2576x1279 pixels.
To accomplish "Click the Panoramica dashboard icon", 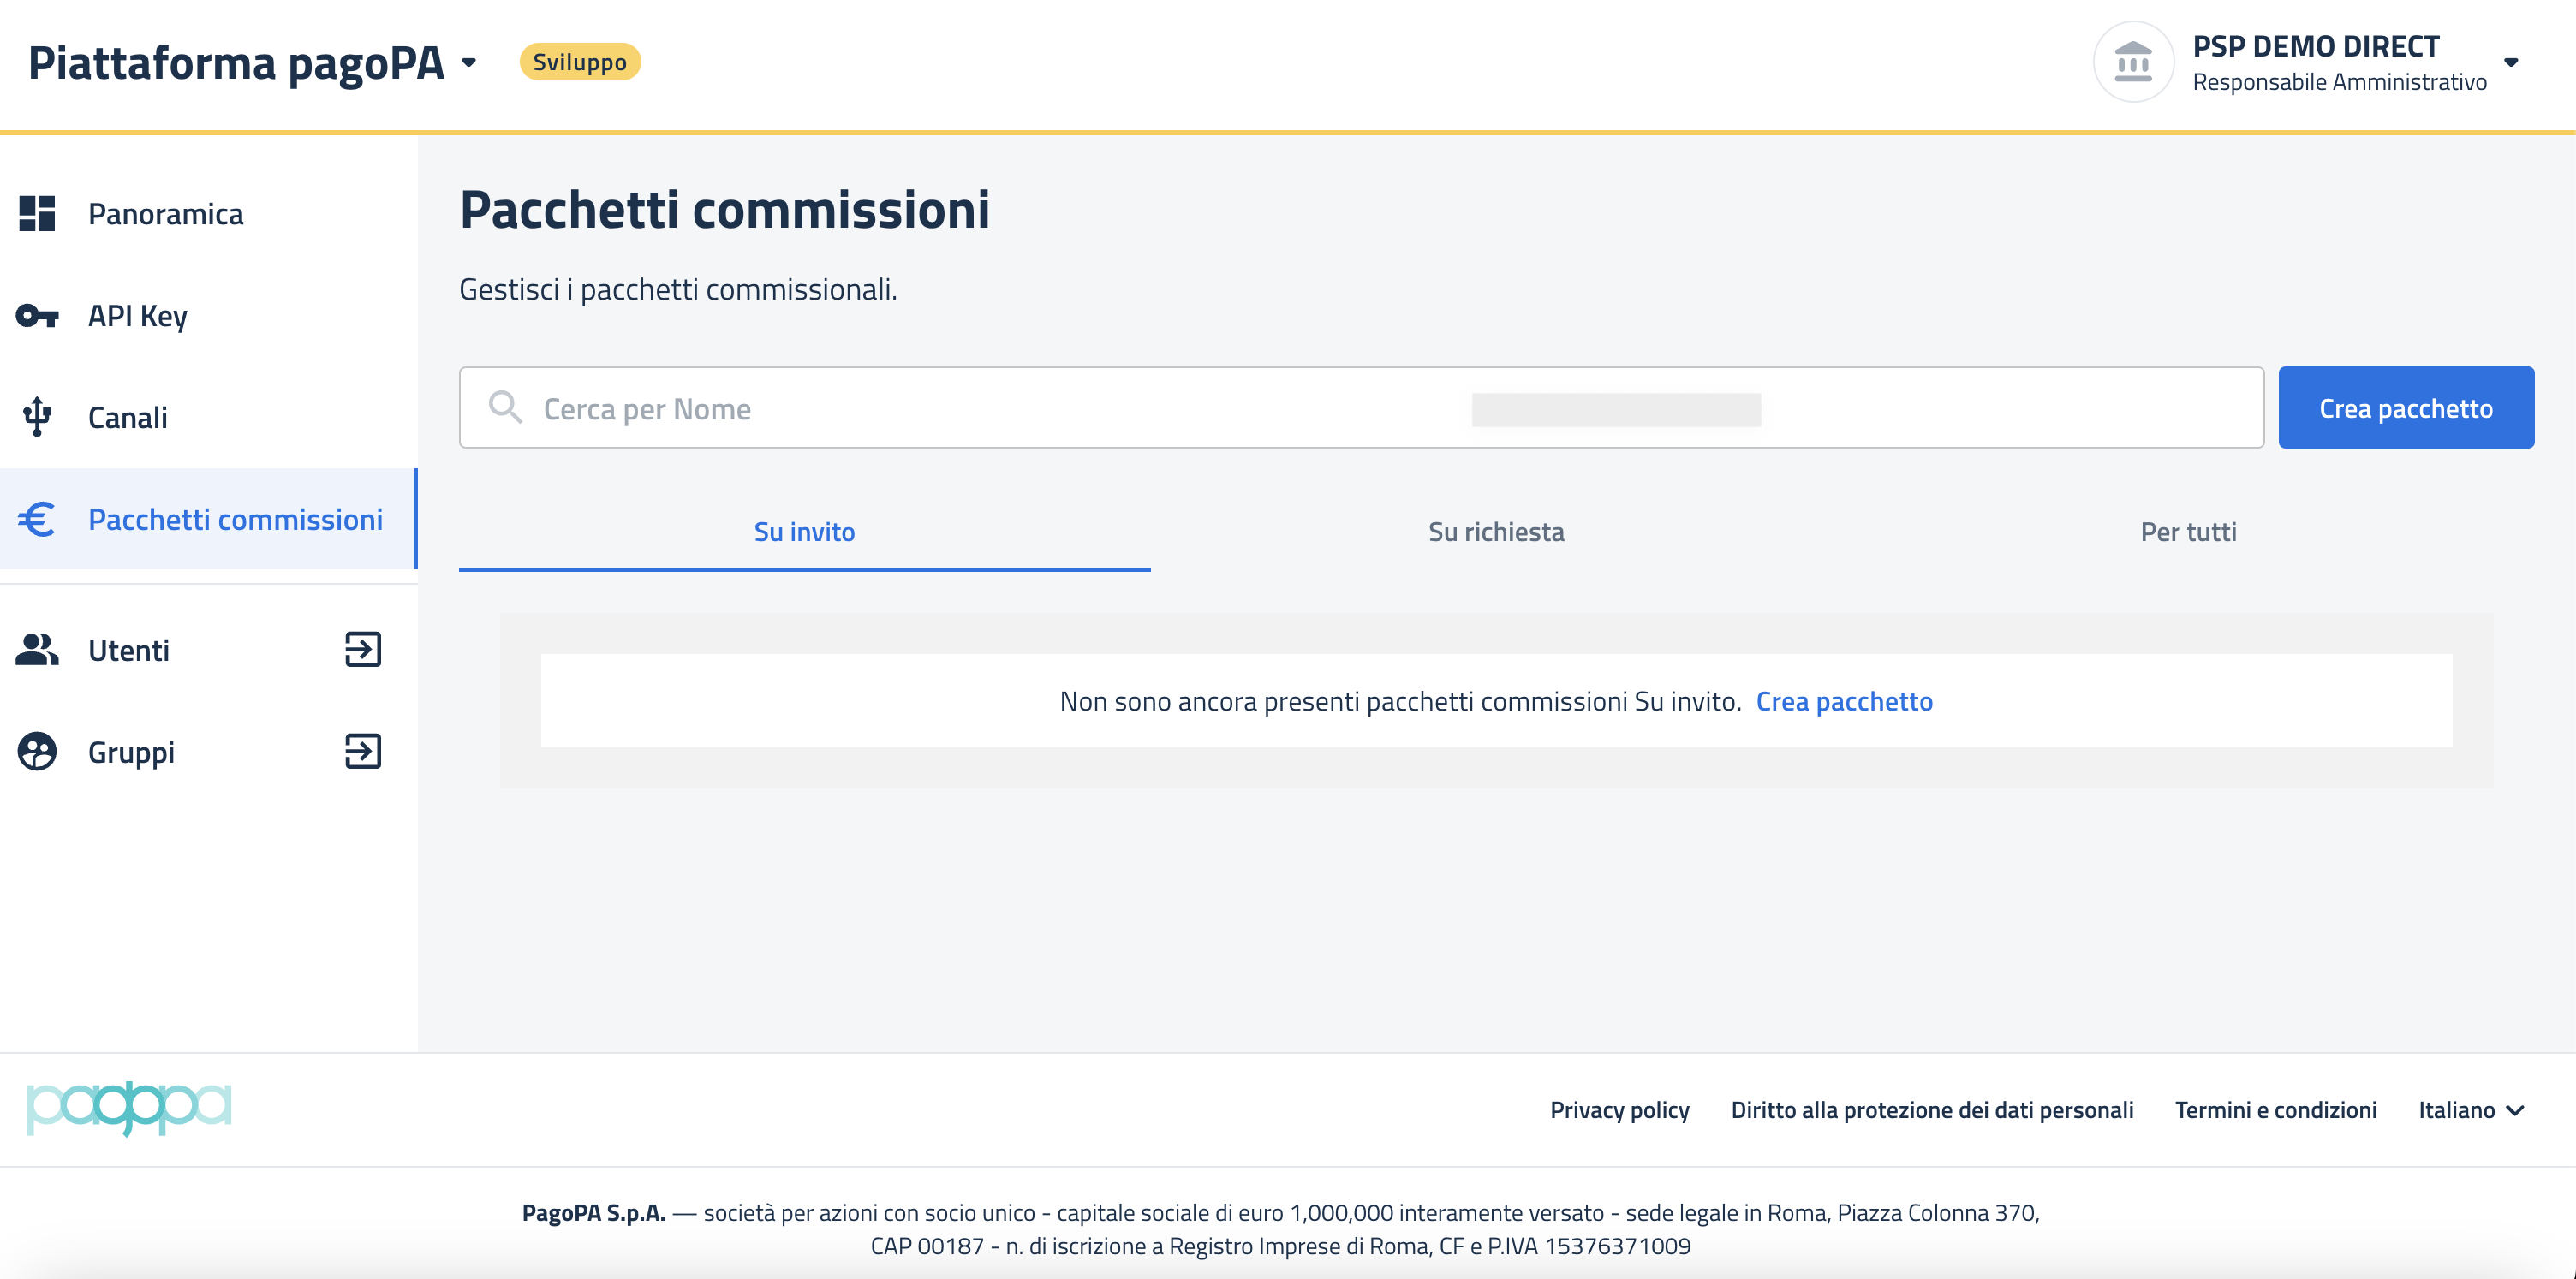I will (37, 213).
